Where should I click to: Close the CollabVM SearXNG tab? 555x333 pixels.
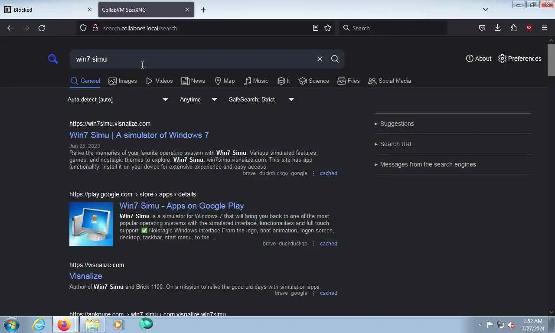[x=187, y=10]
